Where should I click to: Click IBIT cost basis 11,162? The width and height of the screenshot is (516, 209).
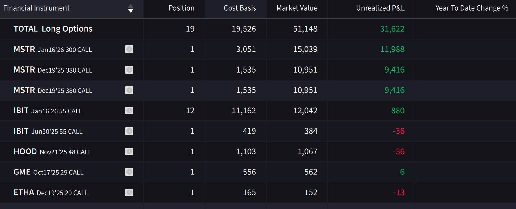[244, 111]
